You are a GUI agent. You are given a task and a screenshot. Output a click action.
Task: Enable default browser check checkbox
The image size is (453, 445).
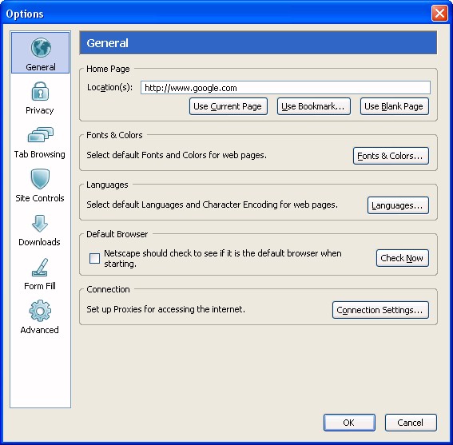point(94,258)
